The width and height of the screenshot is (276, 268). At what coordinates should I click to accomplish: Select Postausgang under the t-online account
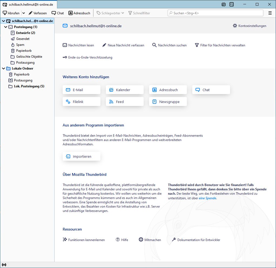25,63
